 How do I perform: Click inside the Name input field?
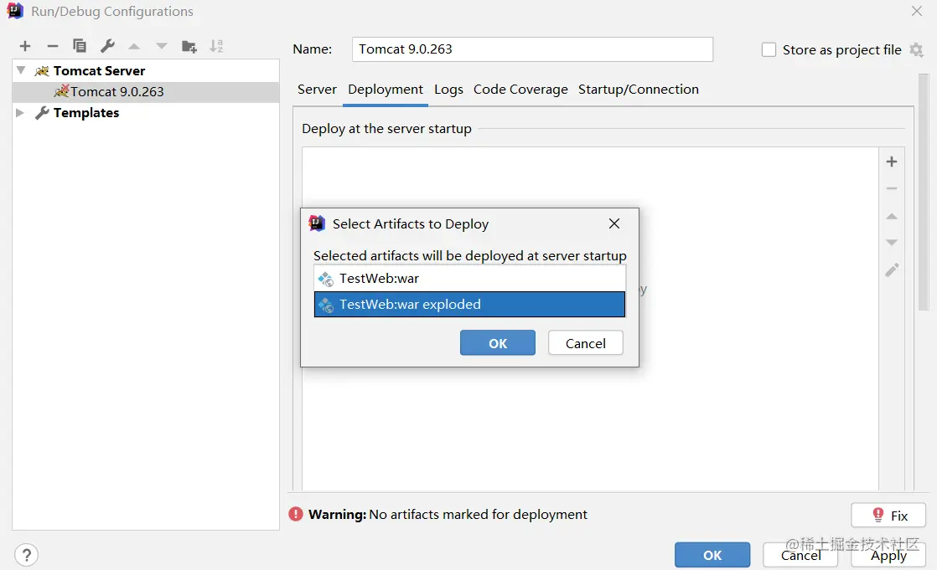point(532,49)
